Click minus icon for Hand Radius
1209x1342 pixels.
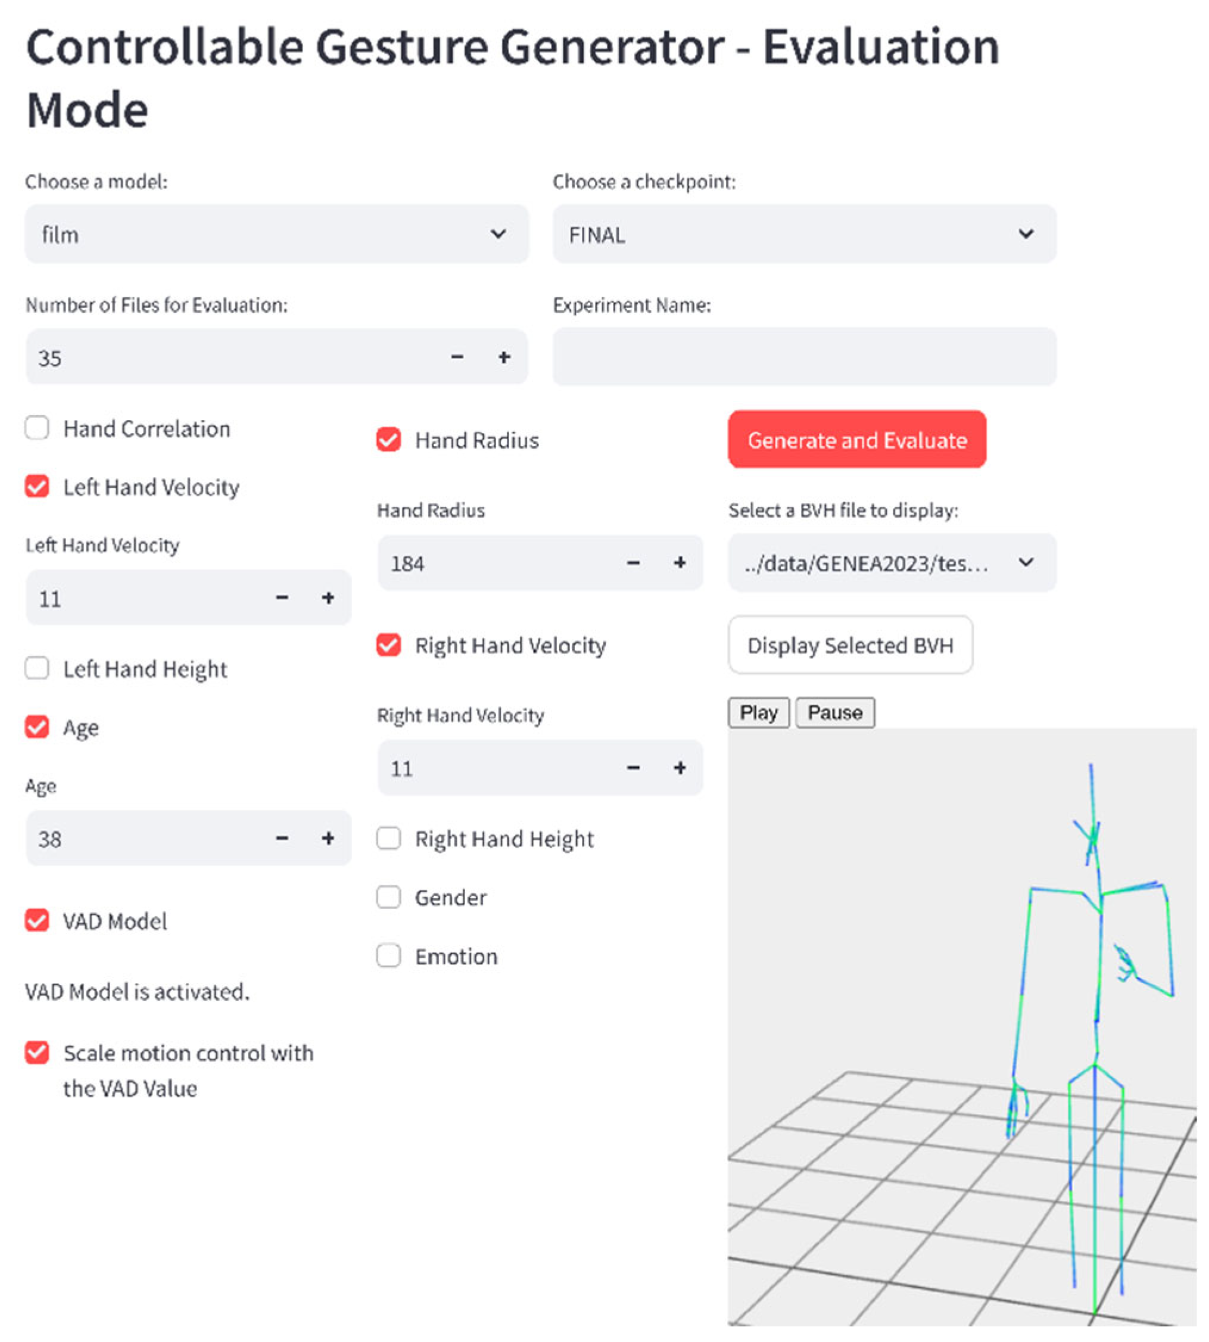[634, 563]
